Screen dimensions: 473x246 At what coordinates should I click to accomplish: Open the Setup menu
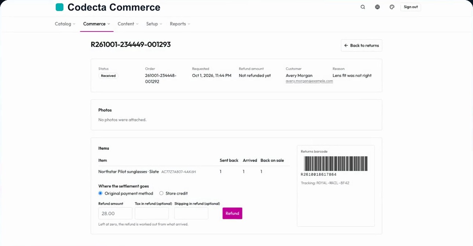154,24
